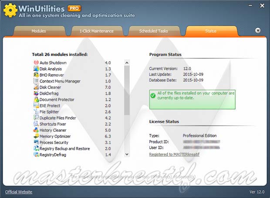Click the File Splitter icon

coord(36,112)
